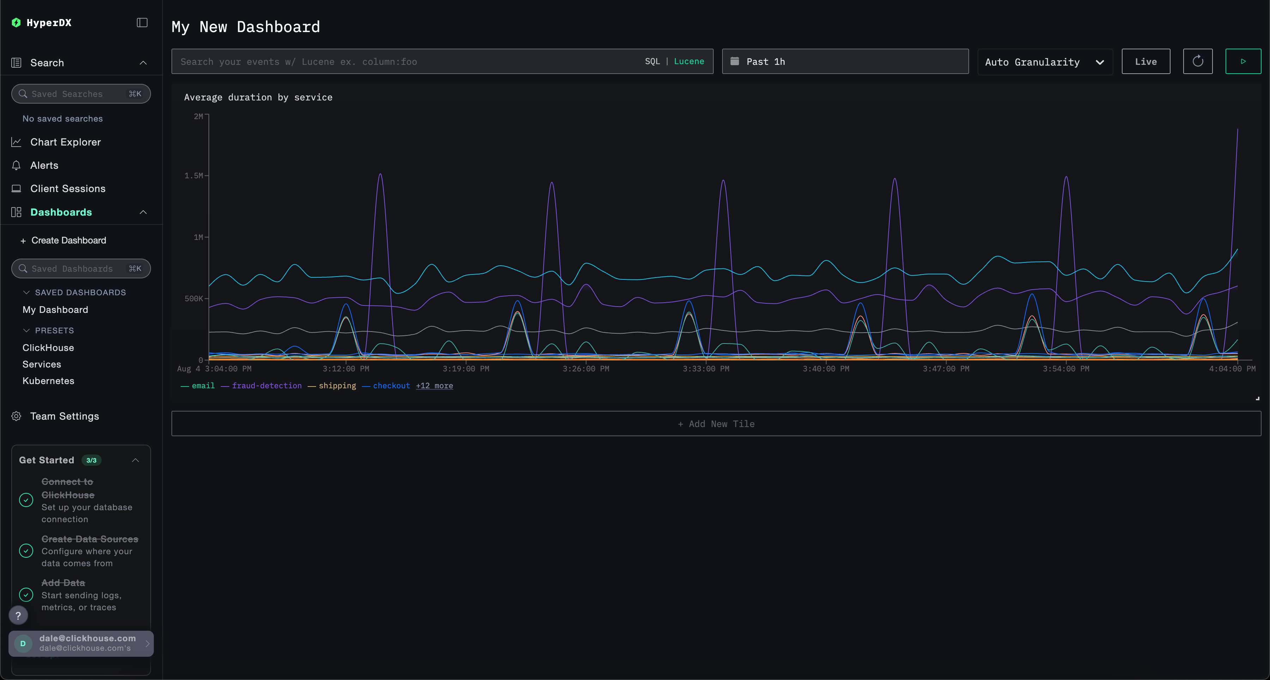
Task: Switch the query language to SQL
Action: click(x=652, y=61)
